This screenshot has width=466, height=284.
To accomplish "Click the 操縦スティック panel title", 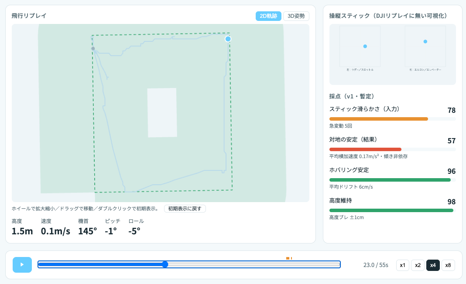I will click(x=388, y=16).
